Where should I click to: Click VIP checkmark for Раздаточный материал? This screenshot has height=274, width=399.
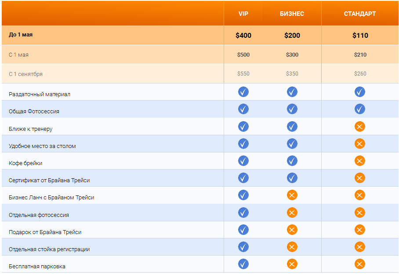tap(243, 92)
